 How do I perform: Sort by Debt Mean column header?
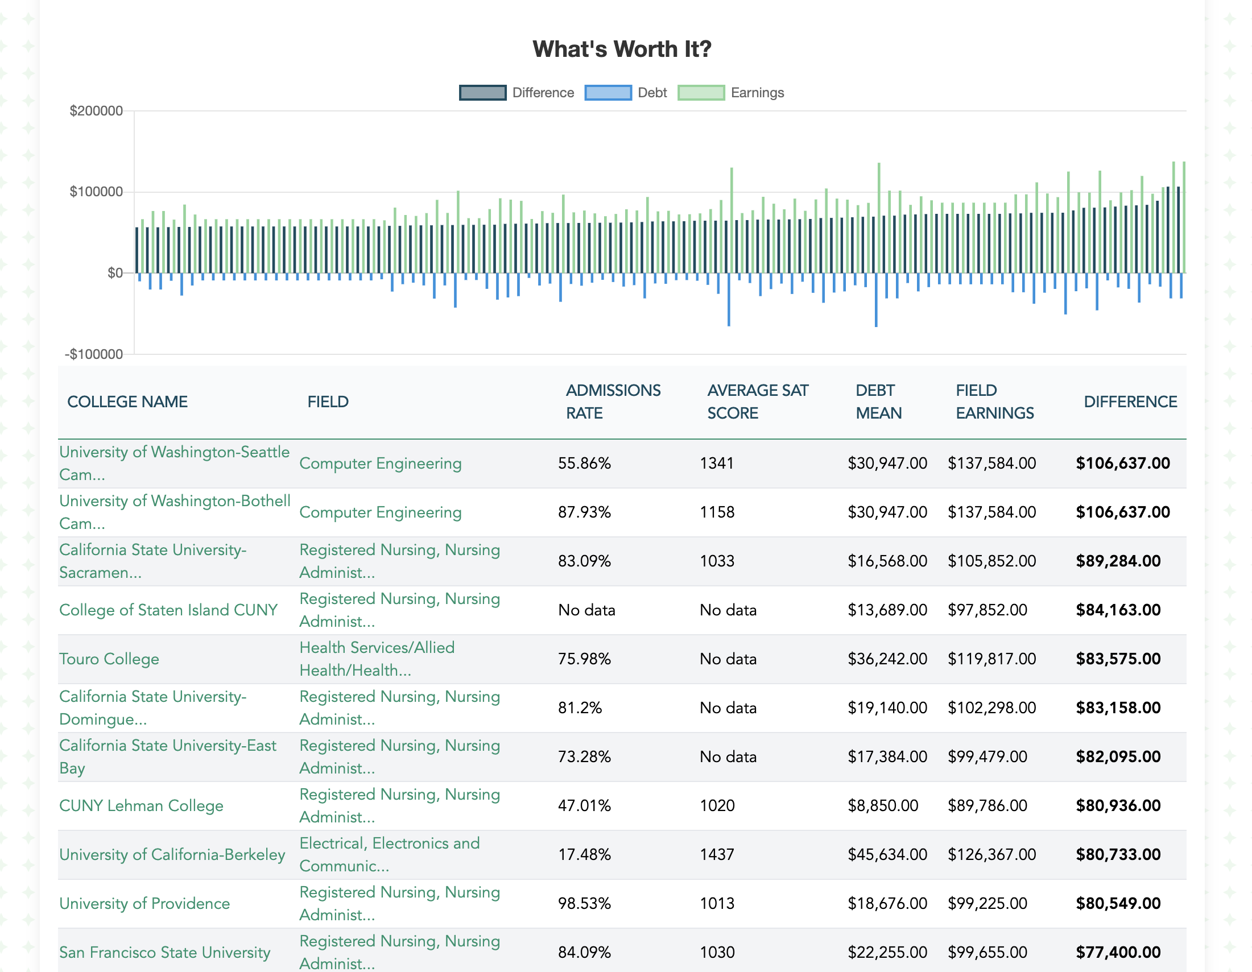click(879, 402)
